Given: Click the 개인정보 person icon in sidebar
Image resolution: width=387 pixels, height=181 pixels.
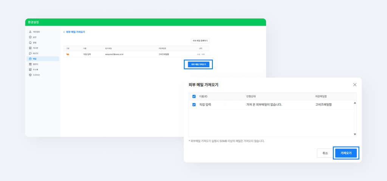Looking at the screenshot, I should pyautogui.click(x=30, y=32).
